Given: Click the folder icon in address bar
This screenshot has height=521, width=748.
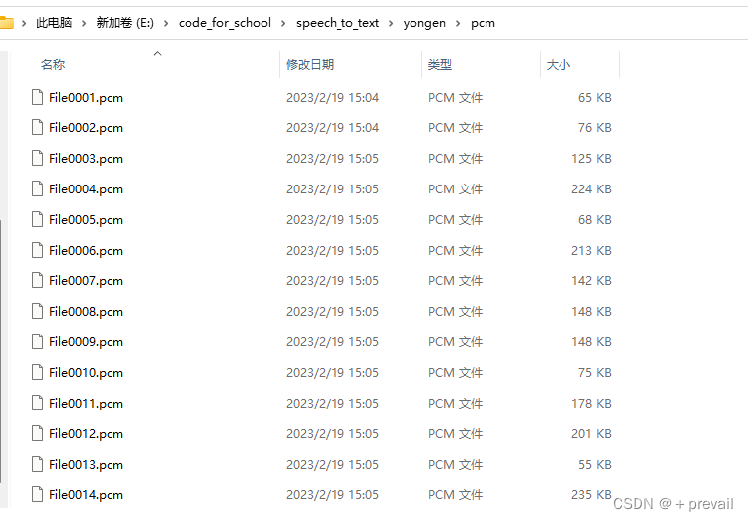Looking at the screenshot, I should pos(6,23).
